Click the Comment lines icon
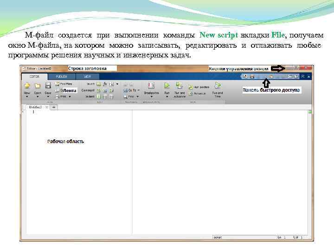The height and width of the screenshot is (250, 334). [98, 91]
